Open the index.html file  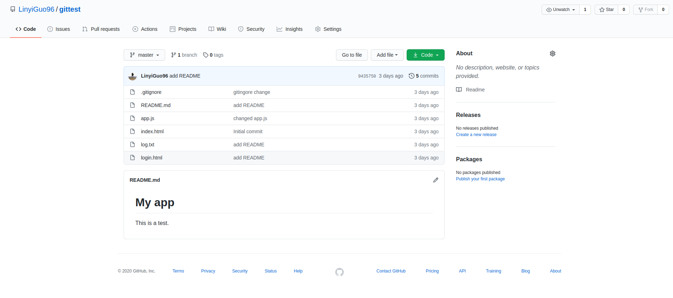152,131
